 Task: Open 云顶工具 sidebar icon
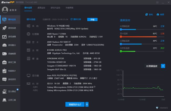tap(4, 100)
